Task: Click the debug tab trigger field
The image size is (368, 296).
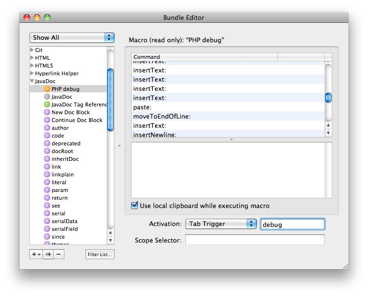Action: coord(292,225)
